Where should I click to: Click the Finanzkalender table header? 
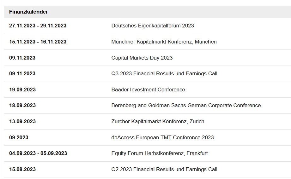point(28,12)
